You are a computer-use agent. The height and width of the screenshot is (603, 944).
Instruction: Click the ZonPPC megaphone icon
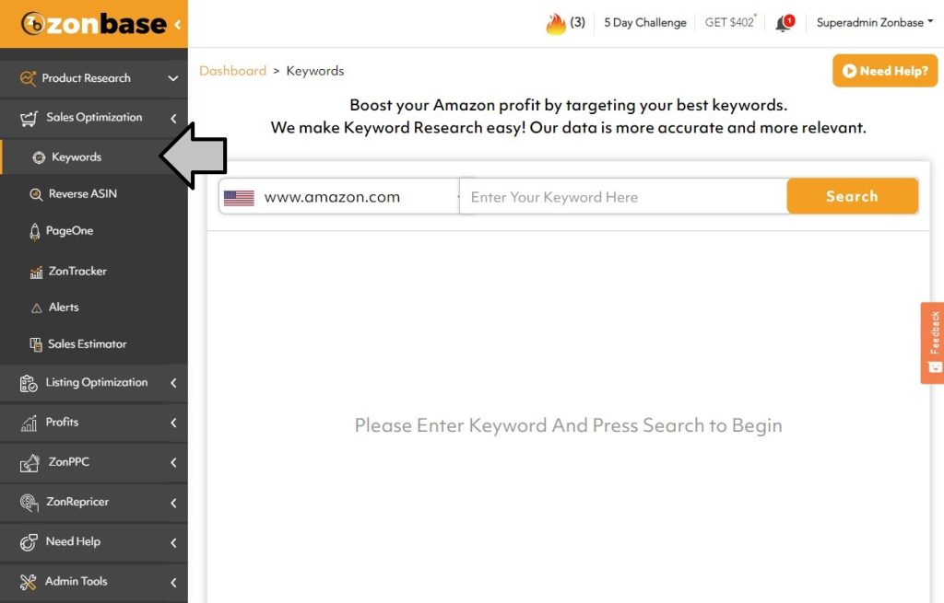(29, 463)
